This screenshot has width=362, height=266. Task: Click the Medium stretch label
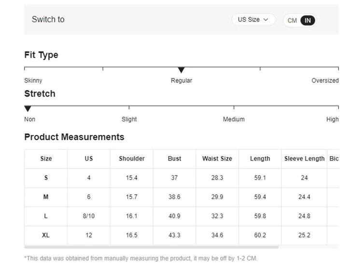click(x=234, y=119)
